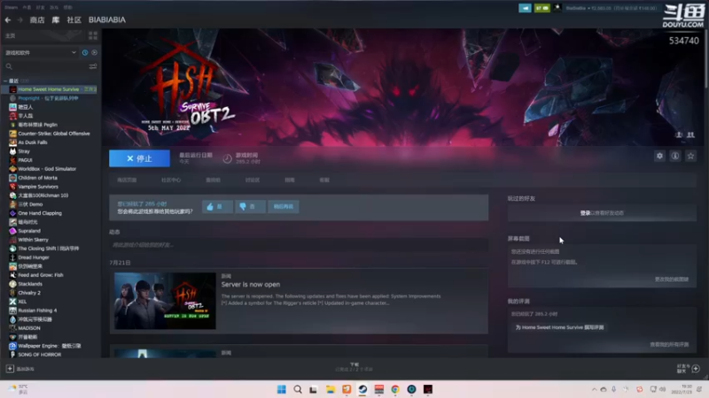
Task: Show game info circle icon
Action: pos(675,156)
